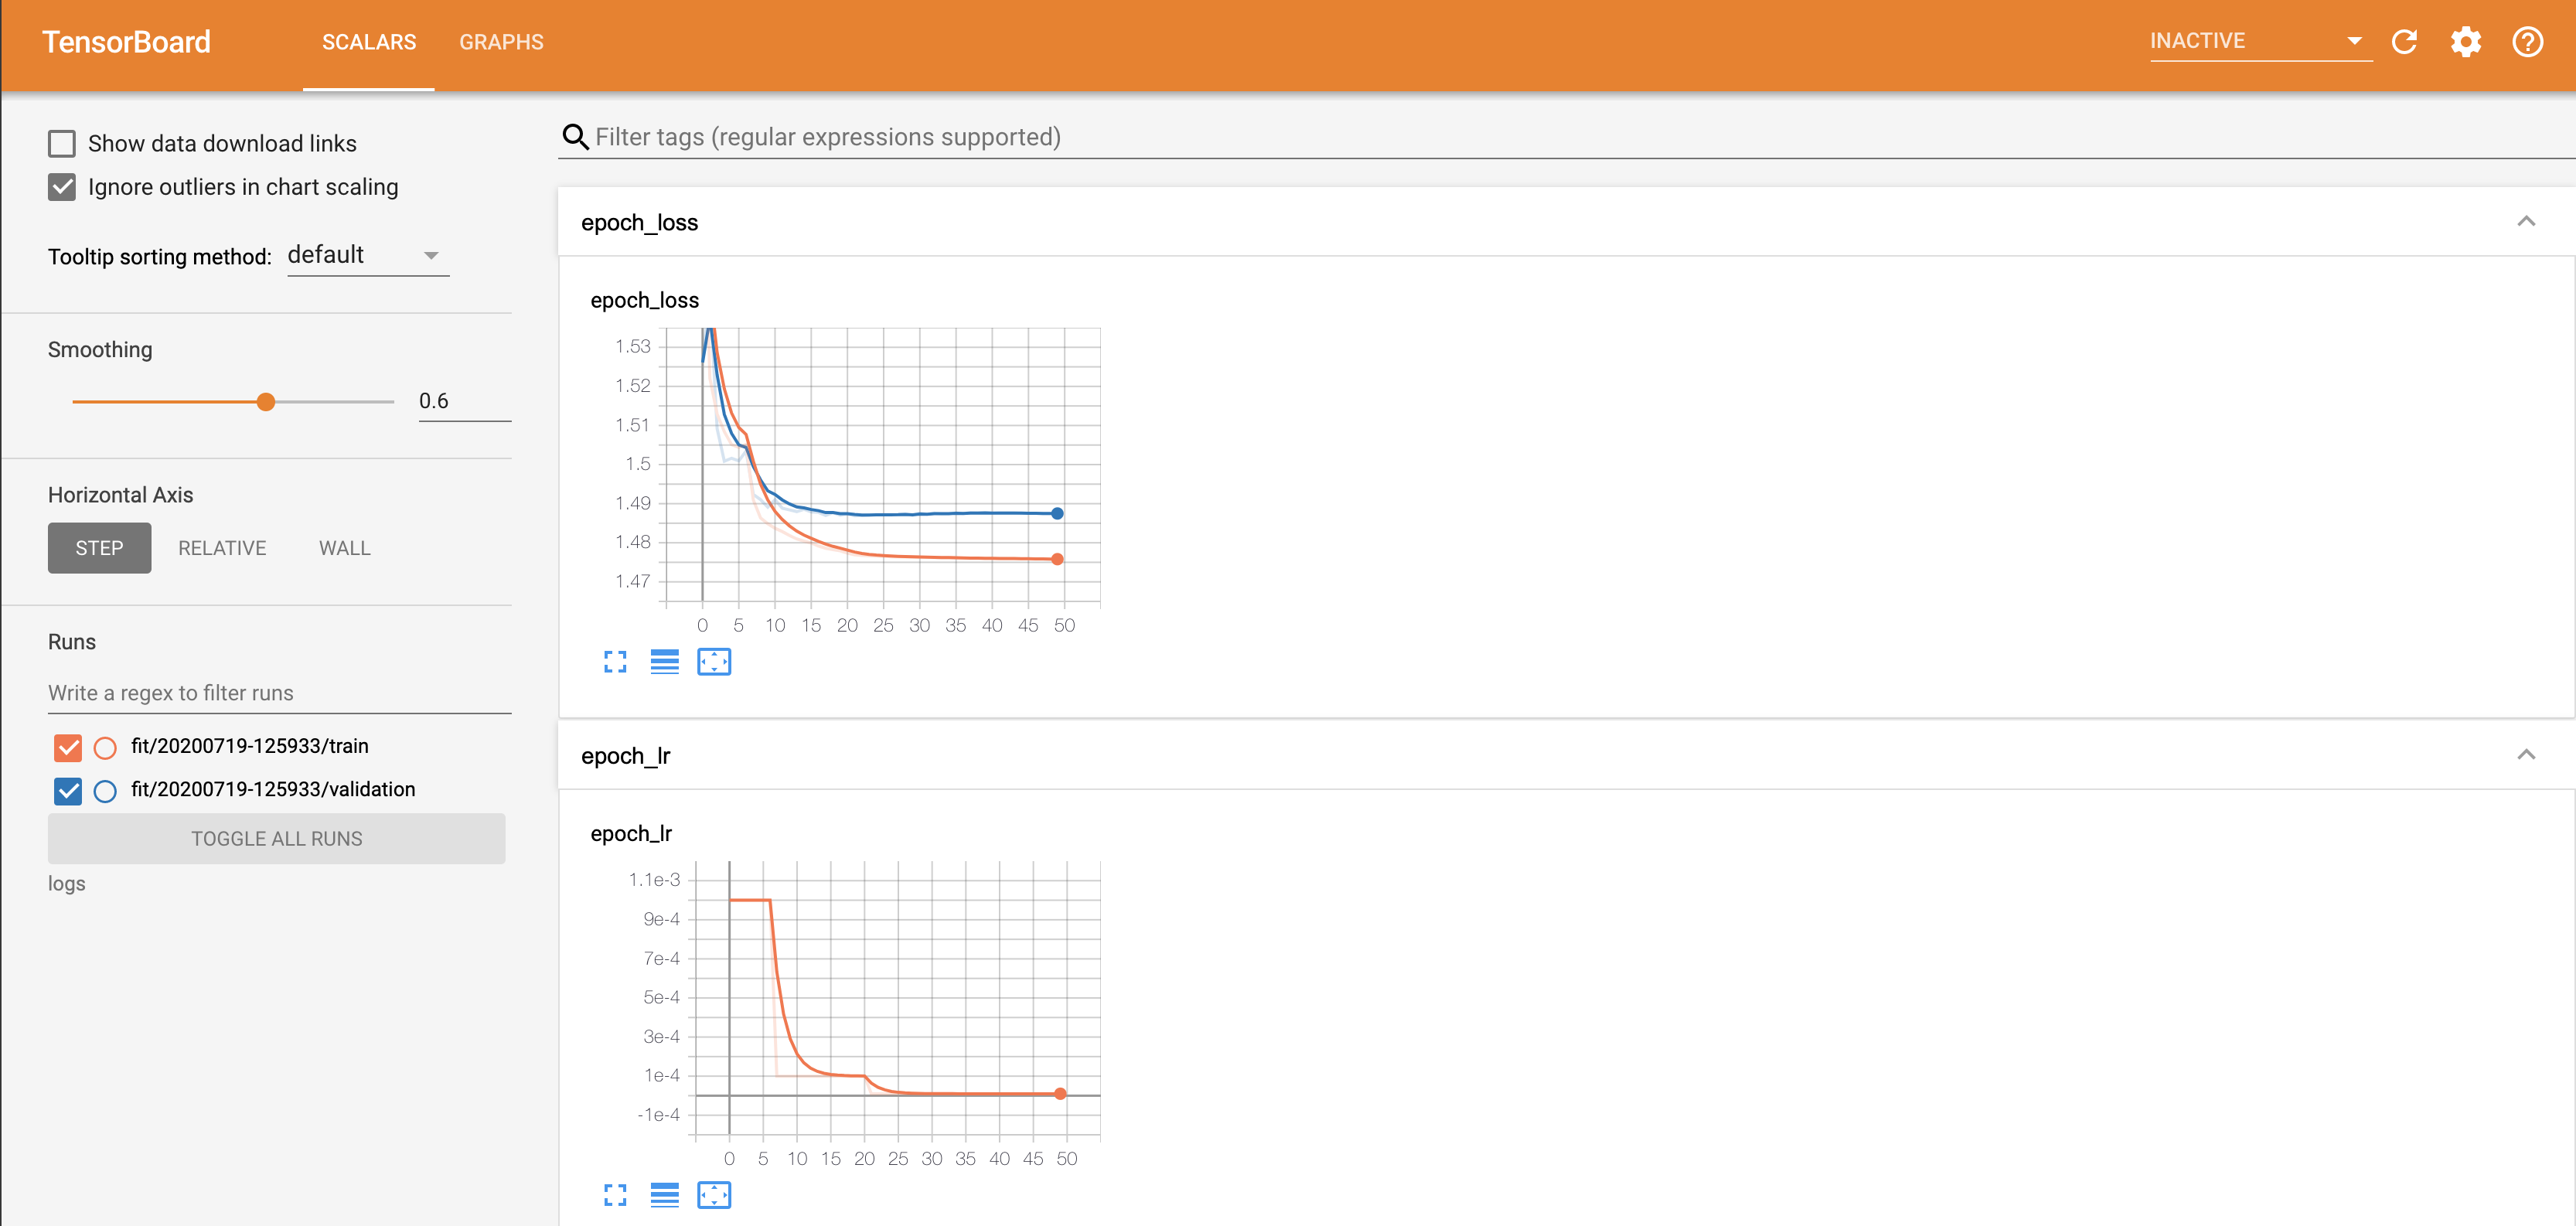Open the Tooltip sorting method dropdown

(x=367, y=255)
